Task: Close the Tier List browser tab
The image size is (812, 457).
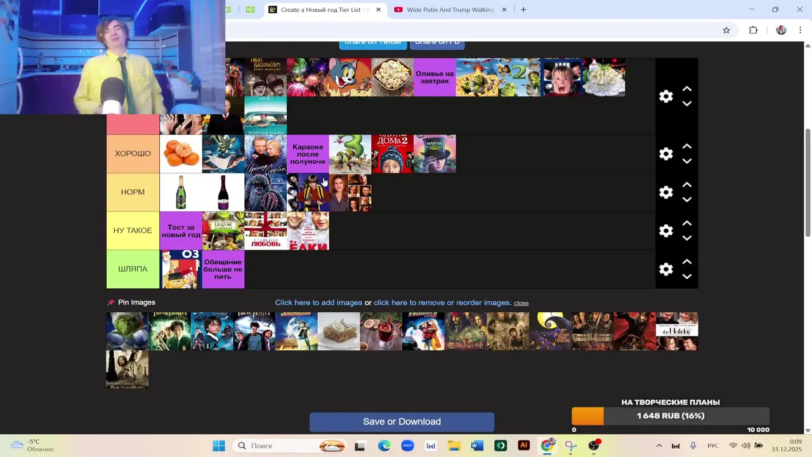Action: coord(379,10)
